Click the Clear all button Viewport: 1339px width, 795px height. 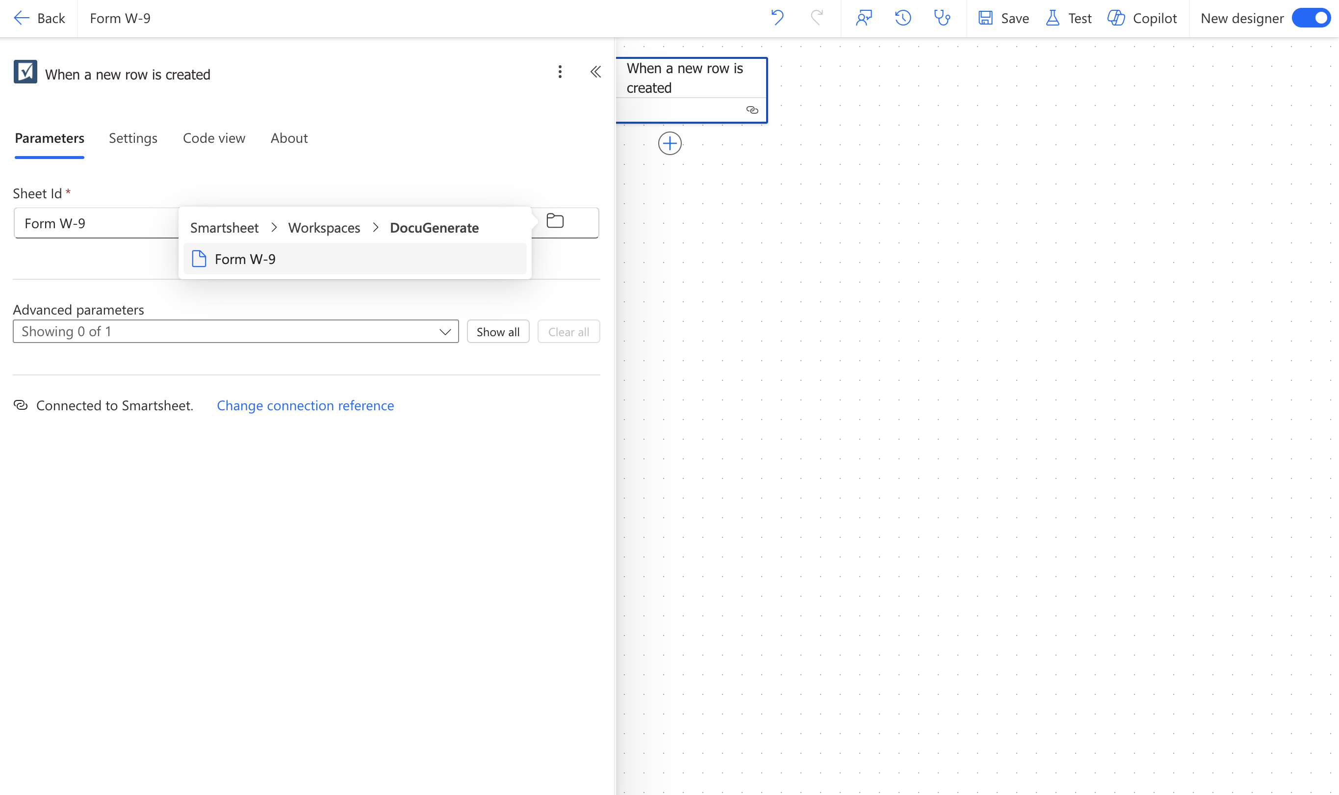point(568,332)
